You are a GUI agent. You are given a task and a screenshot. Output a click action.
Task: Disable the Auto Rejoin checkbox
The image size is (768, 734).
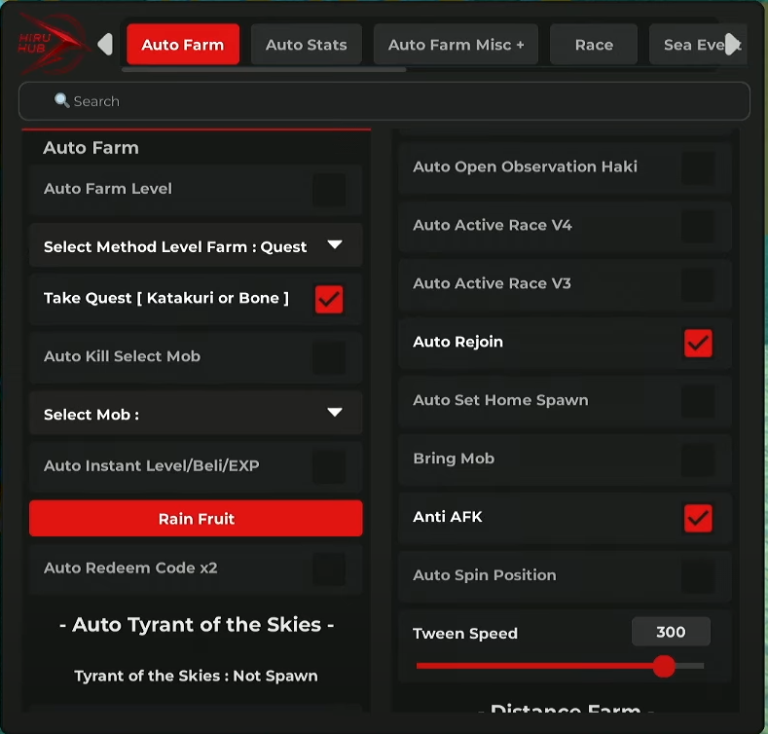tap(698, 343)
